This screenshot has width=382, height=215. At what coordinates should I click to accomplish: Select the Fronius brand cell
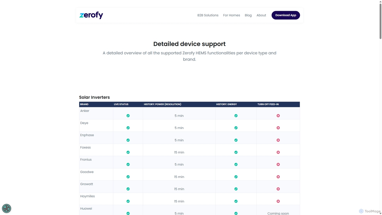96,162
